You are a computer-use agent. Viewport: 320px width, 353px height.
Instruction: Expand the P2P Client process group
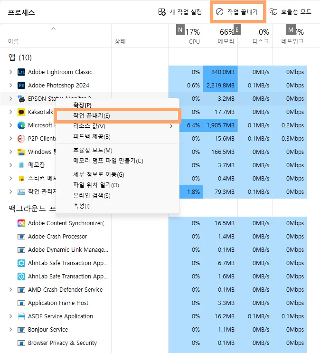[x=10, y=138]
